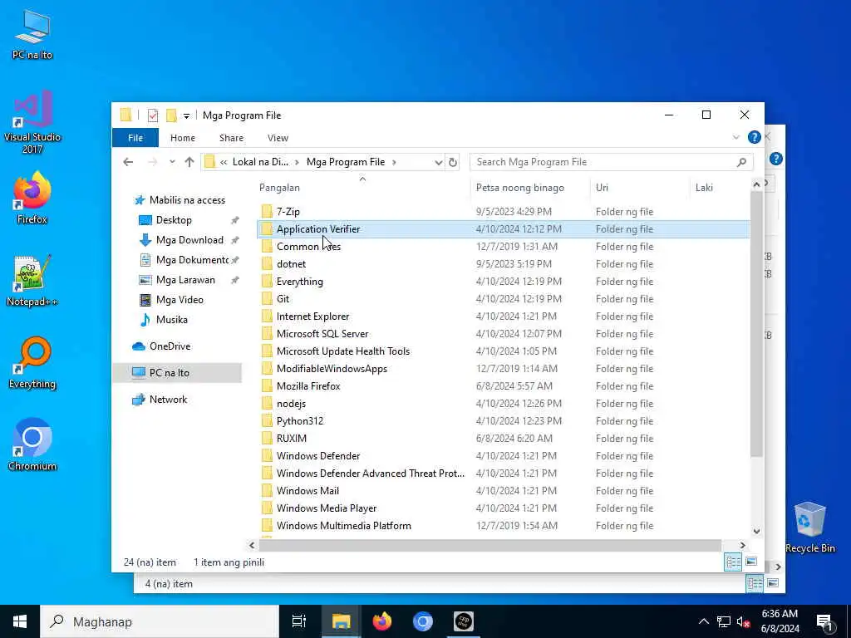Click the scroll down arrow of file list
851x638 pixels.
point(756,531)
